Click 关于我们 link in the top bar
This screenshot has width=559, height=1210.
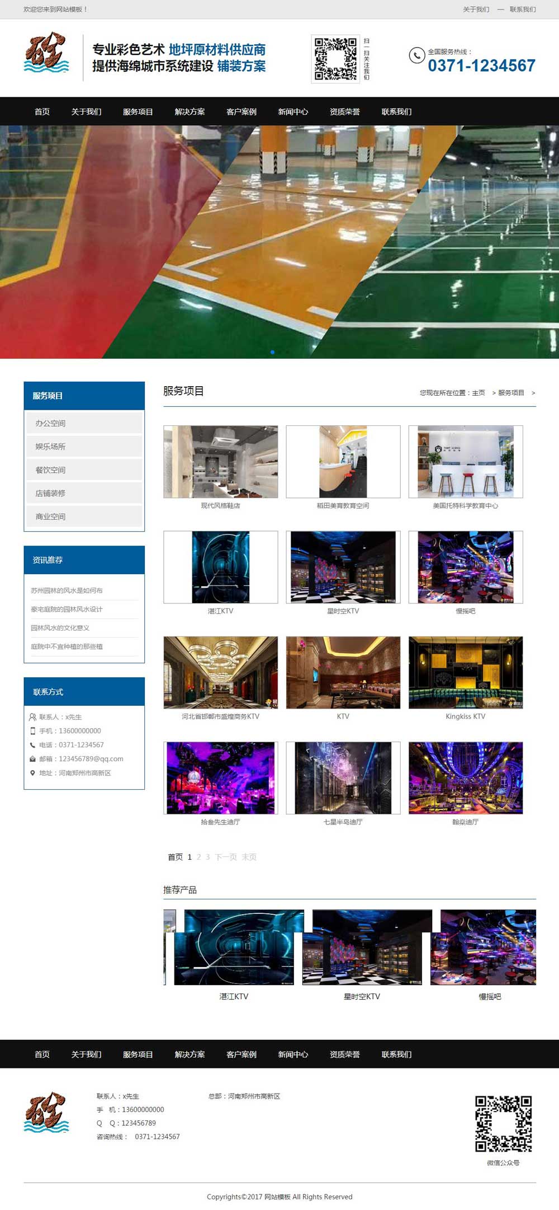[x=476, y=10]
